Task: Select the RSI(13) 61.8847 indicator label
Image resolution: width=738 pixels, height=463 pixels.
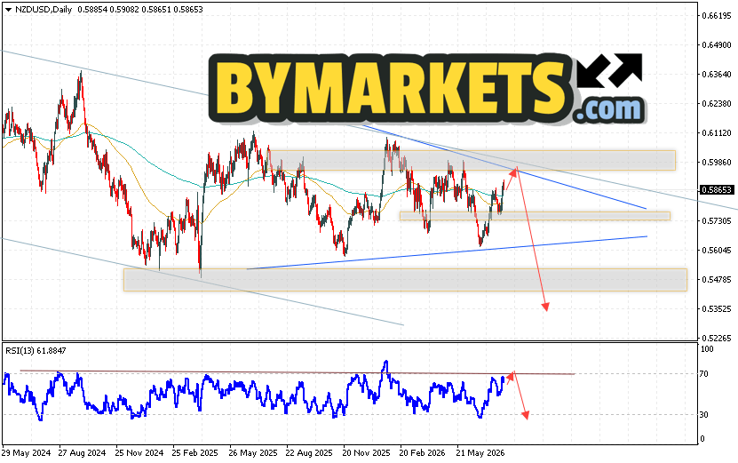Action: pos(36,350)
